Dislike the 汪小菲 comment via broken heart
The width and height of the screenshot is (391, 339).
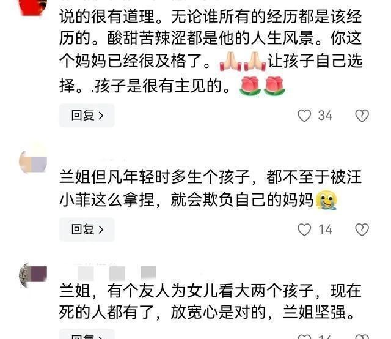(362, 229)
